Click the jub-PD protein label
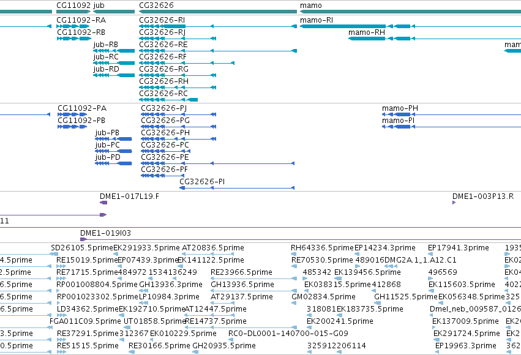Screen dimensions: 521x355 click(108, 157)
